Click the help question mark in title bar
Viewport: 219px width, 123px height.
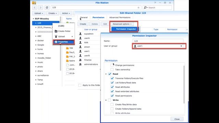click(x=155, y=3)
